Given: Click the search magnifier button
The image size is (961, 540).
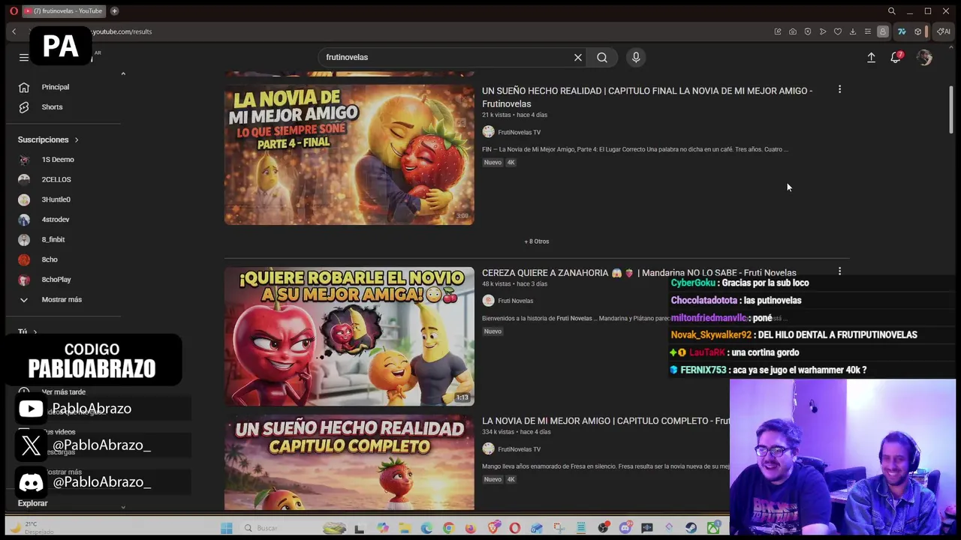Looking at the screenshot, I should tap(602, 57).
